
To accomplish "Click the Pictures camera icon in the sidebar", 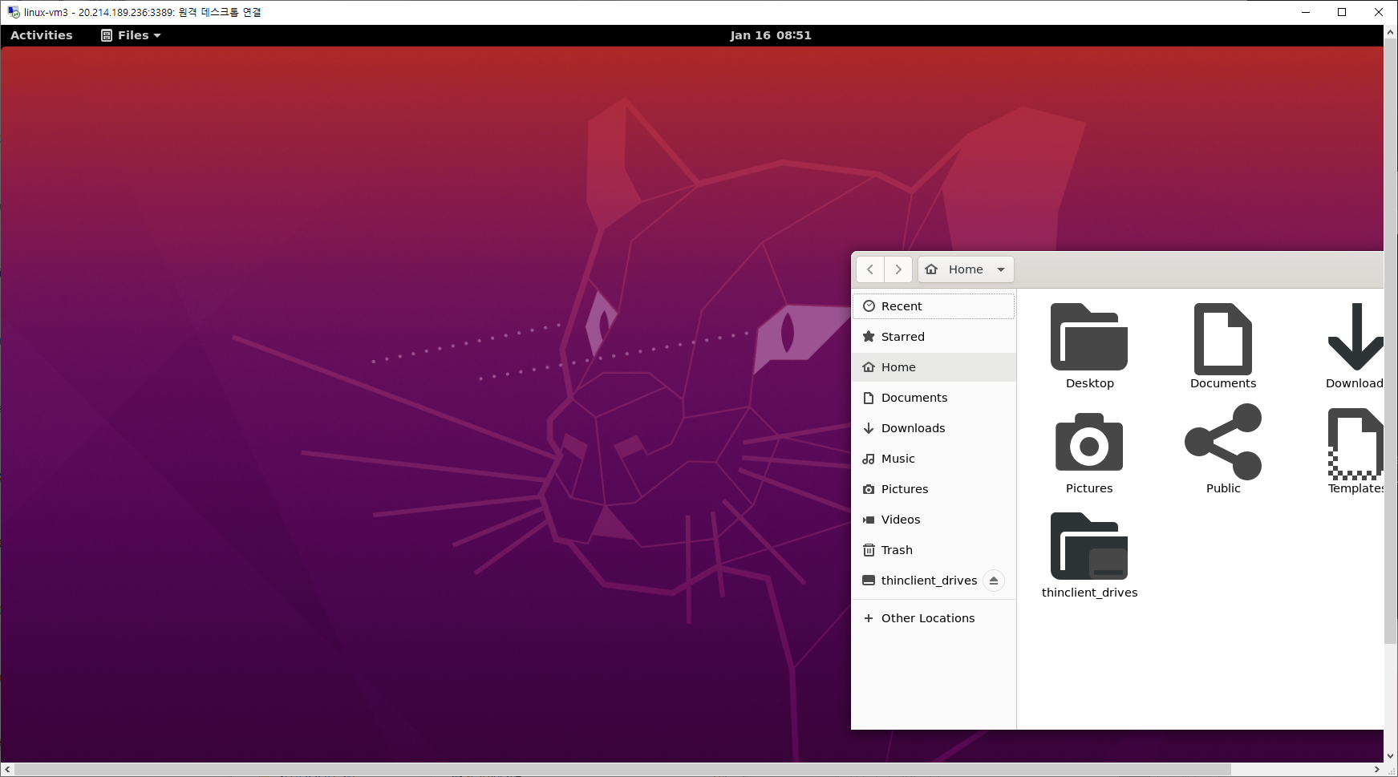I will [x=869, y=489].
